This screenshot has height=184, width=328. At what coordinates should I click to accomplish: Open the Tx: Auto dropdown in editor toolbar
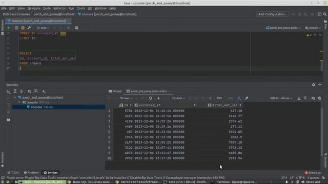[x=43, y=28]
